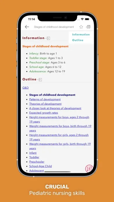Tap the back arrow icon
The height and width of the screenshot is (202, 114).
point(27,27)
